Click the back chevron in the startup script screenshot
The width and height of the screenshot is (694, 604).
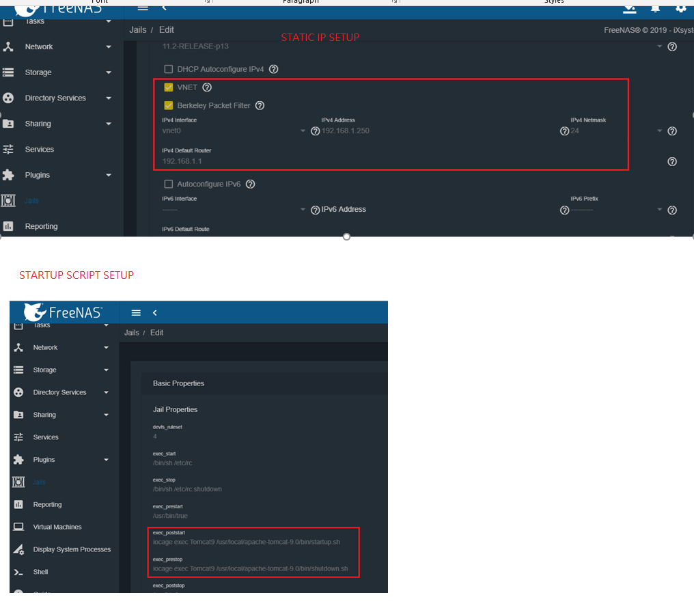tap(155, 313)
